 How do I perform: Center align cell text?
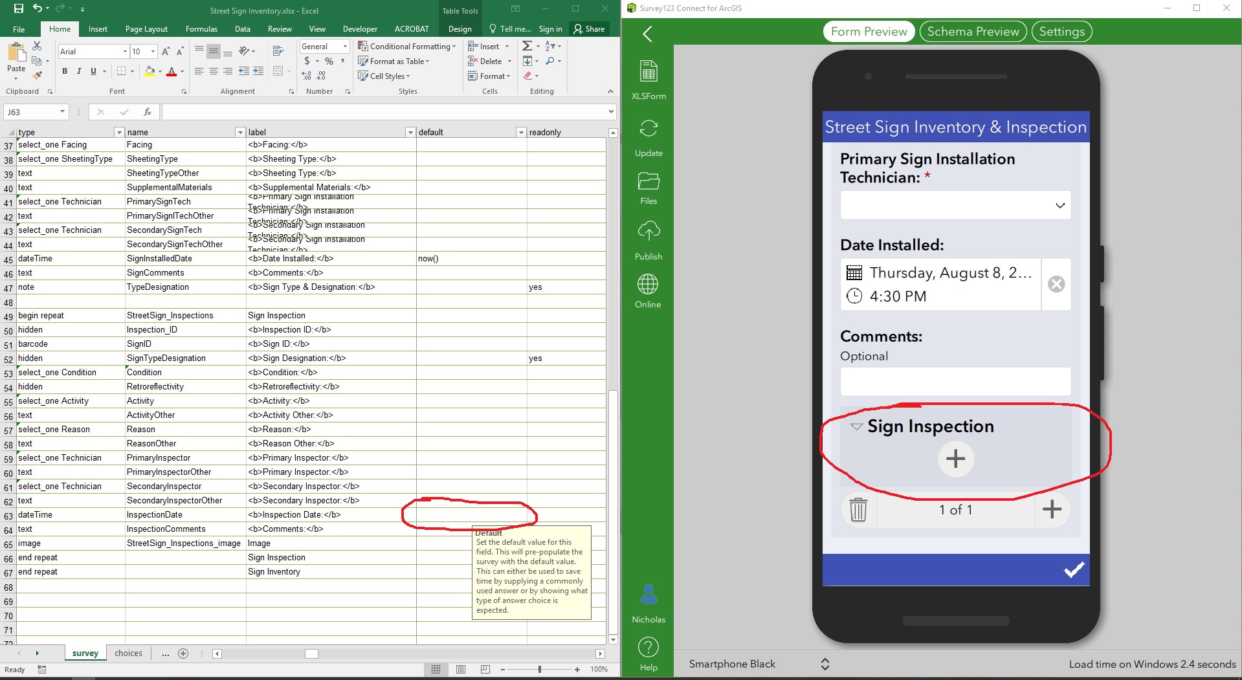(x=213, y=71)
